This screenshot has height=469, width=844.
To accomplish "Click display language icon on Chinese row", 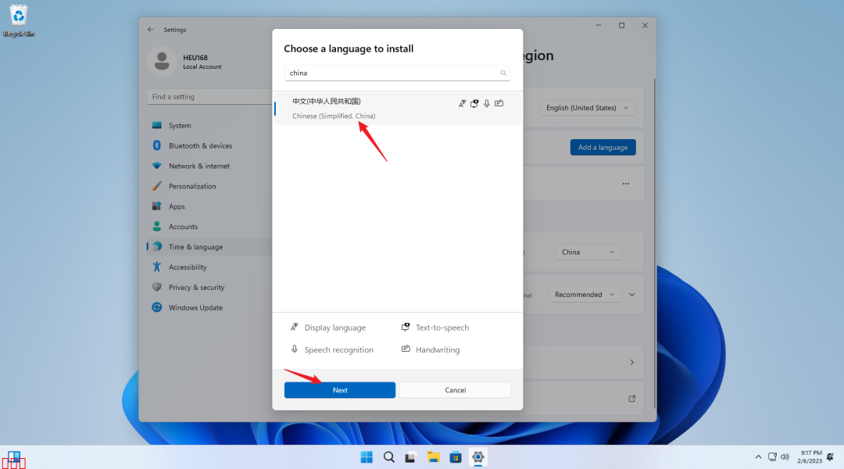I will pos(462,103).
